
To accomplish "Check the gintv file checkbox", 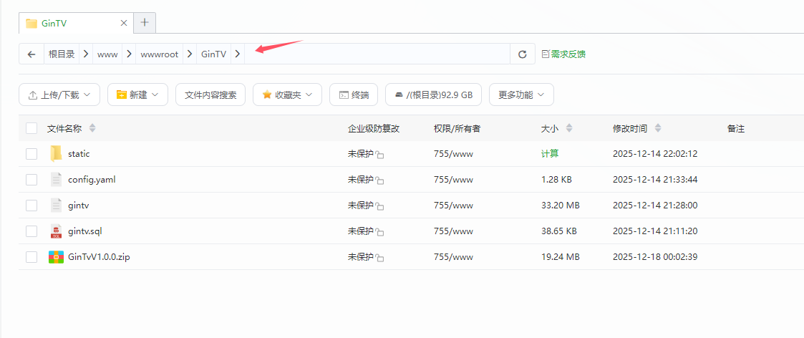I will tap(32, 205).
